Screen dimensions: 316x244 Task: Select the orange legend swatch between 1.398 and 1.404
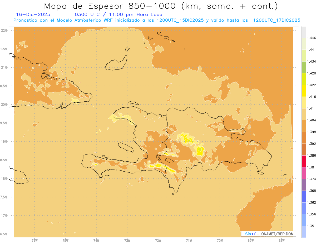(304, 126)
